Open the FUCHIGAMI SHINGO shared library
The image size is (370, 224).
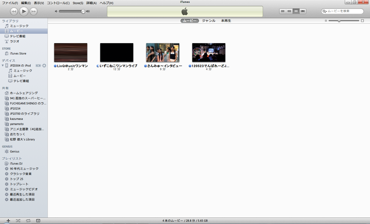pyautogui.click(x=24, y=103)
